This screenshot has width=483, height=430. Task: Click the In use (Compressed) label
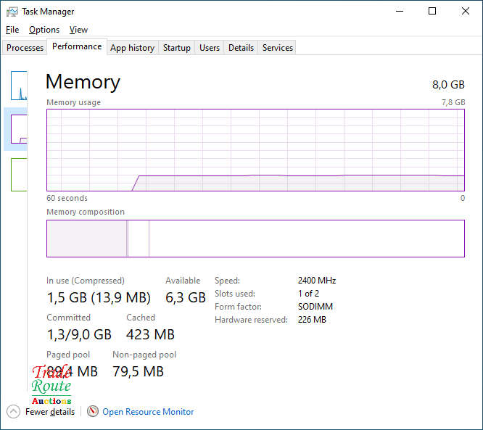coord(86,281)
